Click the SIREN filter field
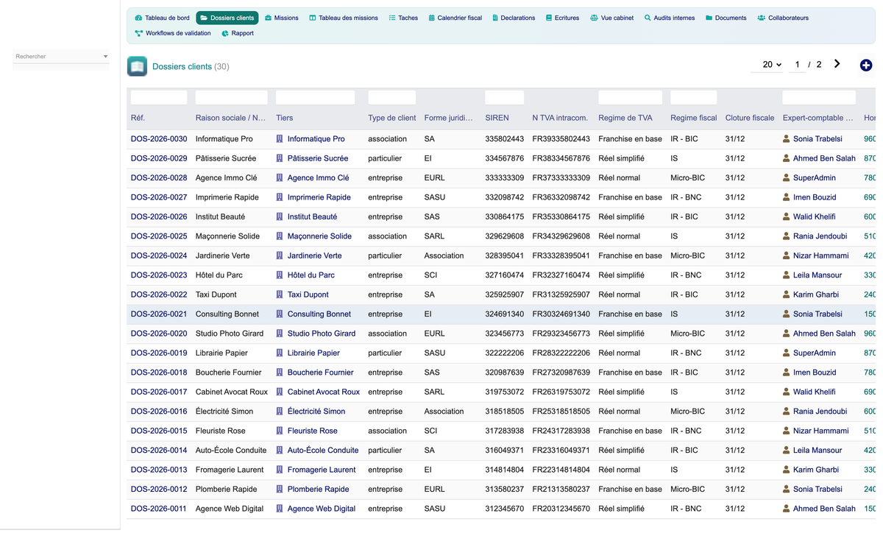The image size is (883, 547). coord(504,97)
